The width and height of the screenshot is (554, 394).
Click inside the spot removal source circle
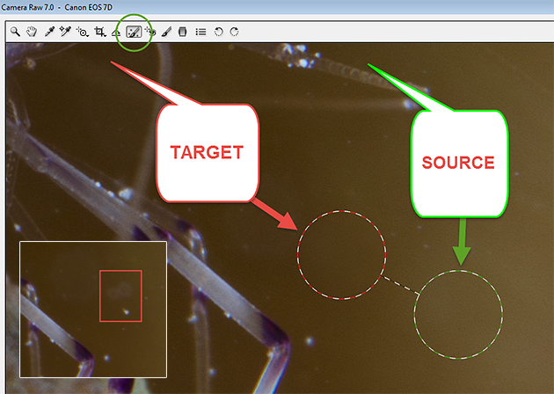458,315
